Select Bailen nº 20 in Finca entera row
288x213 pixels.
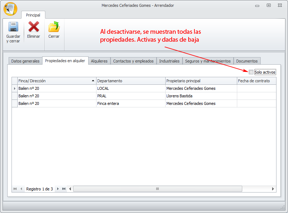(x=57, y=103)
